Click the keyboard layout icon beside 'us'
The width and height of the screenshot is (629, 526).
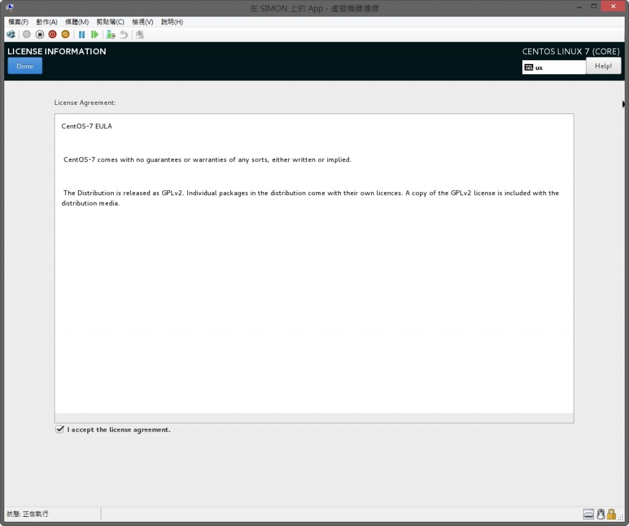click(x=529, y=68)
